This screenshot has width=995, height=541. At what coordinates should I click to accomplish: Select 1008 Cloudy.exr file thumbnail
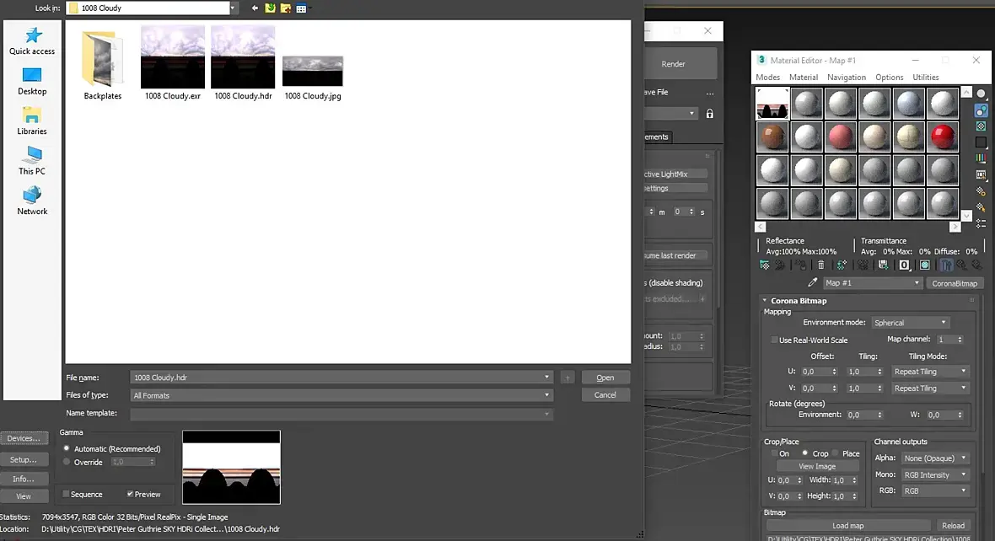(173, 63)
